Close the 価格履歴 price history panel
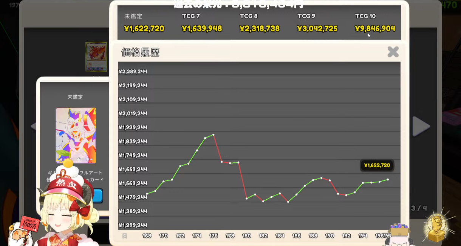Viewport: 461px width, 246px height. [393, 52]
